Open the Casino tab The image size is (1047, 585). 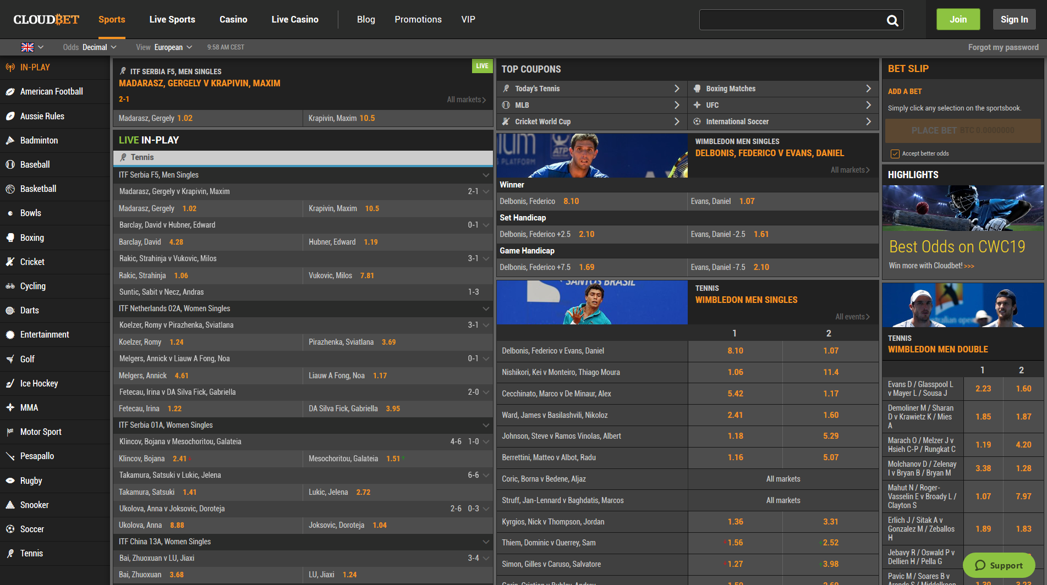pos(233,19)
